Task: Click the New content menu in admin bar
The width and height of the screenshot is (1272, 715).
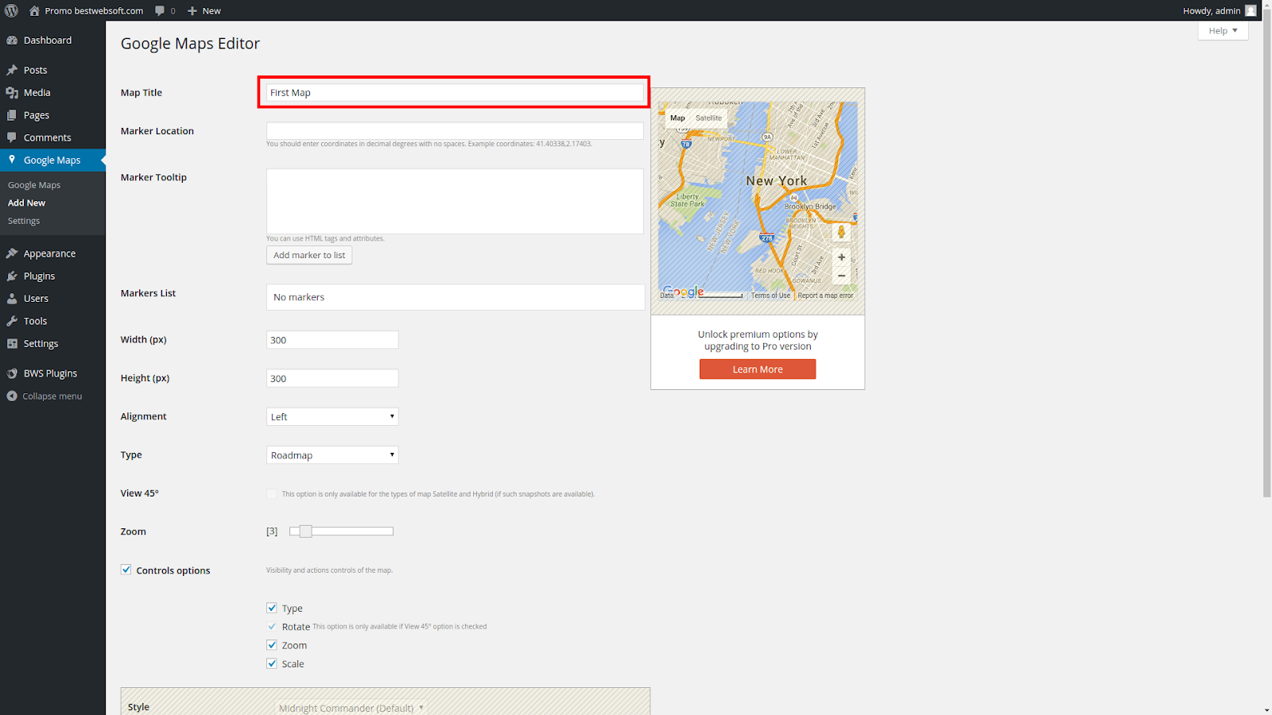Action: [x=204, y=10]
